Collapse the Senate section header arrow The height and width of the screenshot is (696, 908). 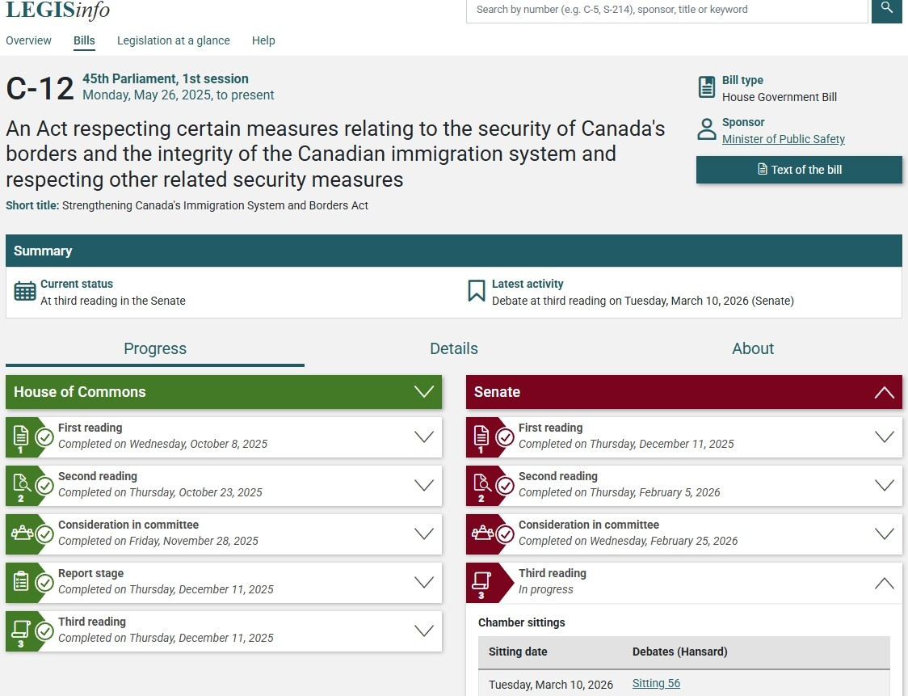click(884, 393)
